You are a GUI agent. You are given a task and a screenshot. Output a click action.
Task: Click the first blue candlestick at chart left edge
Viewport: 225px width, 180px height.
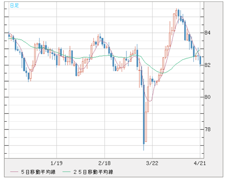click(9, 35)
